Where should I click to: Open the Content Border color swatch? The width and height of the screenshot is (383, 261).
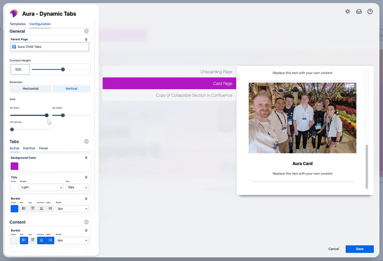click(14, 240)
